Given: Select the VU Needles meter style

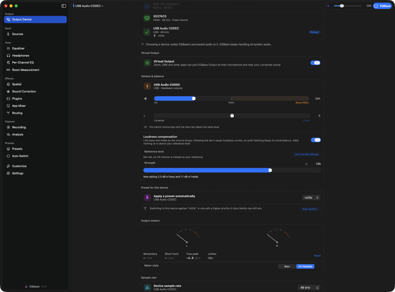Looking at the screenshot, I should [305, 266].
